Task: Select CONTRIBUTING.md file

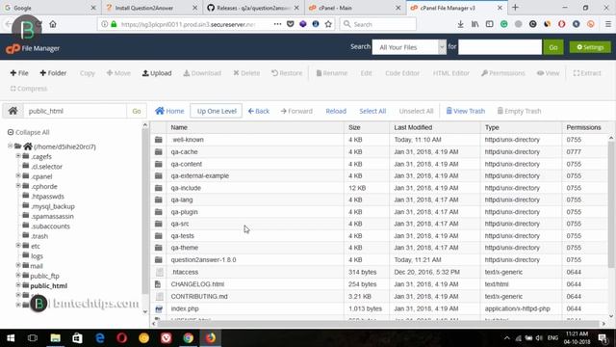Action: pyautogui.click(x=199, y=296)
